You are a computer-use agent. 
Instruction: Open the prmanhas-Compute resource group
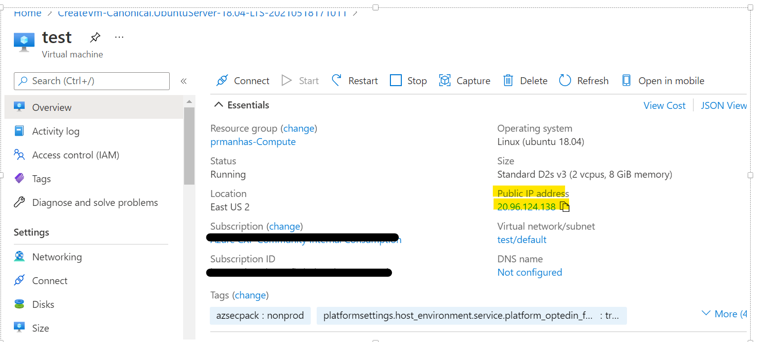253,142
